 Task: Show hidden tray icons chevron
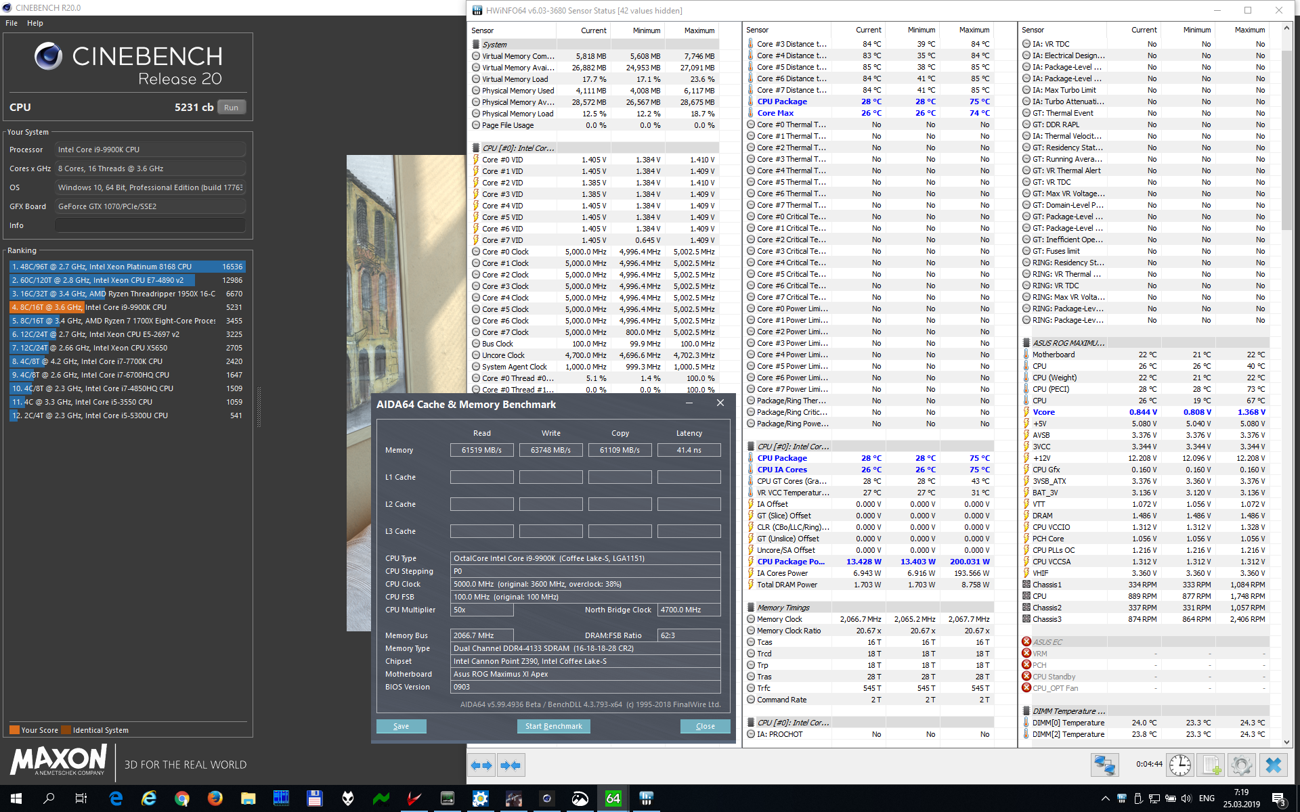1105,798
